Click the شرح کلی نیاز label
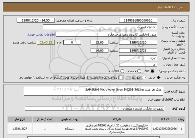Screen dimensions: 195x138 pyautogui.click(x=175, y=92)
